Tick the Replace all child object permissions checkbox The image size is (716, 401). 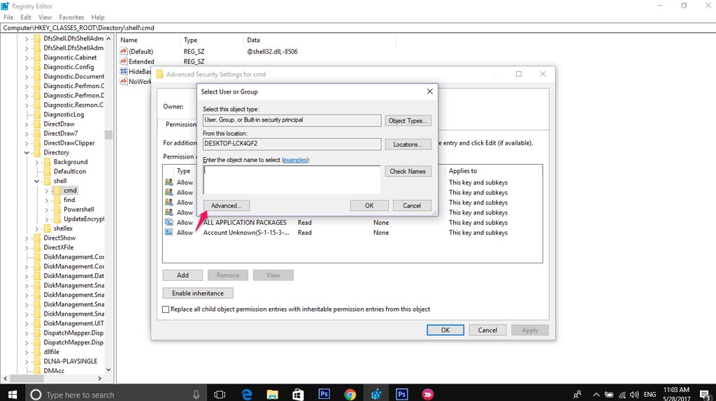click(x=166, y=309)
